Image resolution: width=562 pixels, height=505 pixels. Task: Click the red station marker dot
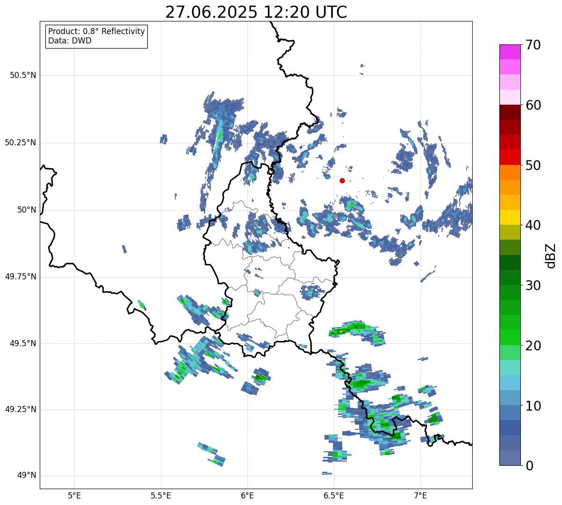[x=342, y=180]
